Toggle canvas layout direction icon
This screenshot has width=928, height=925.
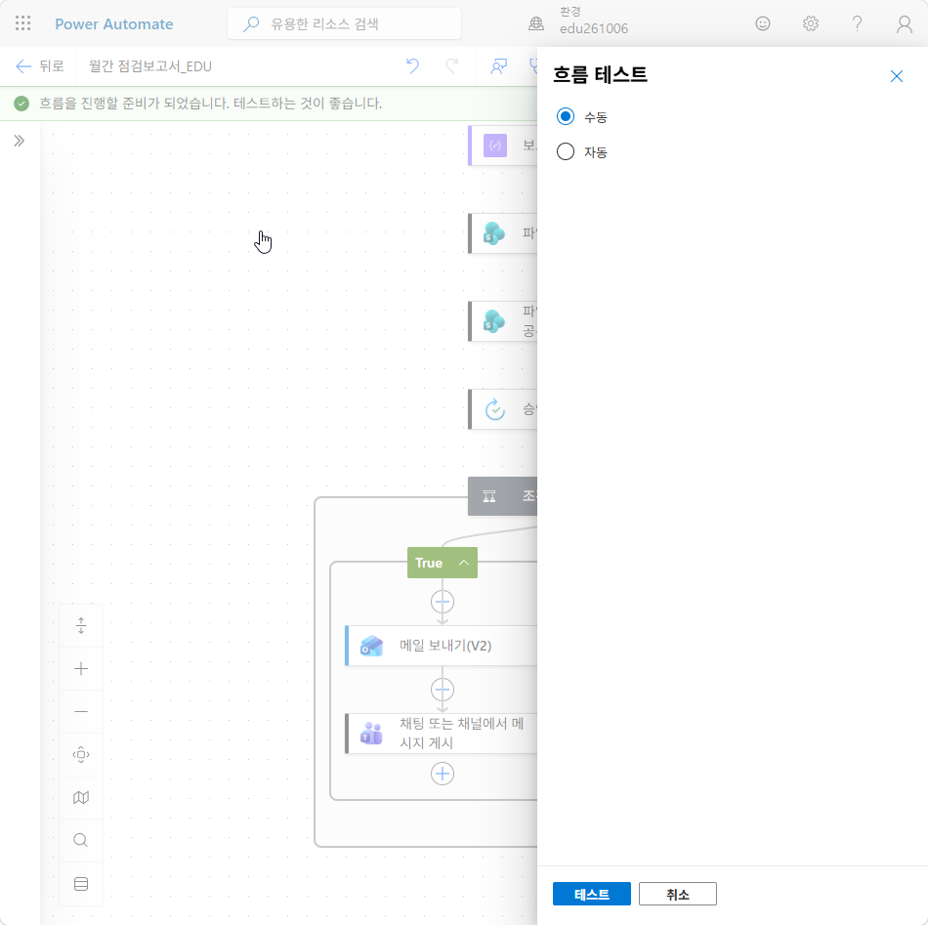coord(81,625)
